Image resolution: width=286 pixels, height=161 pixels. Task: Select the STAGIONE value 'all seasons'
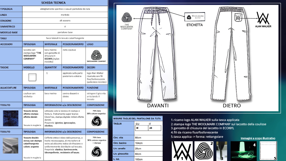tap(65, 21)
